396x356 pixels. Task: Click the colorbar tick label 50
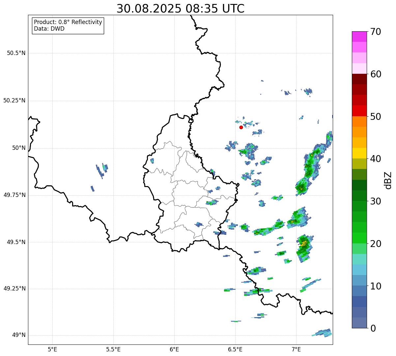coord(376,117)
